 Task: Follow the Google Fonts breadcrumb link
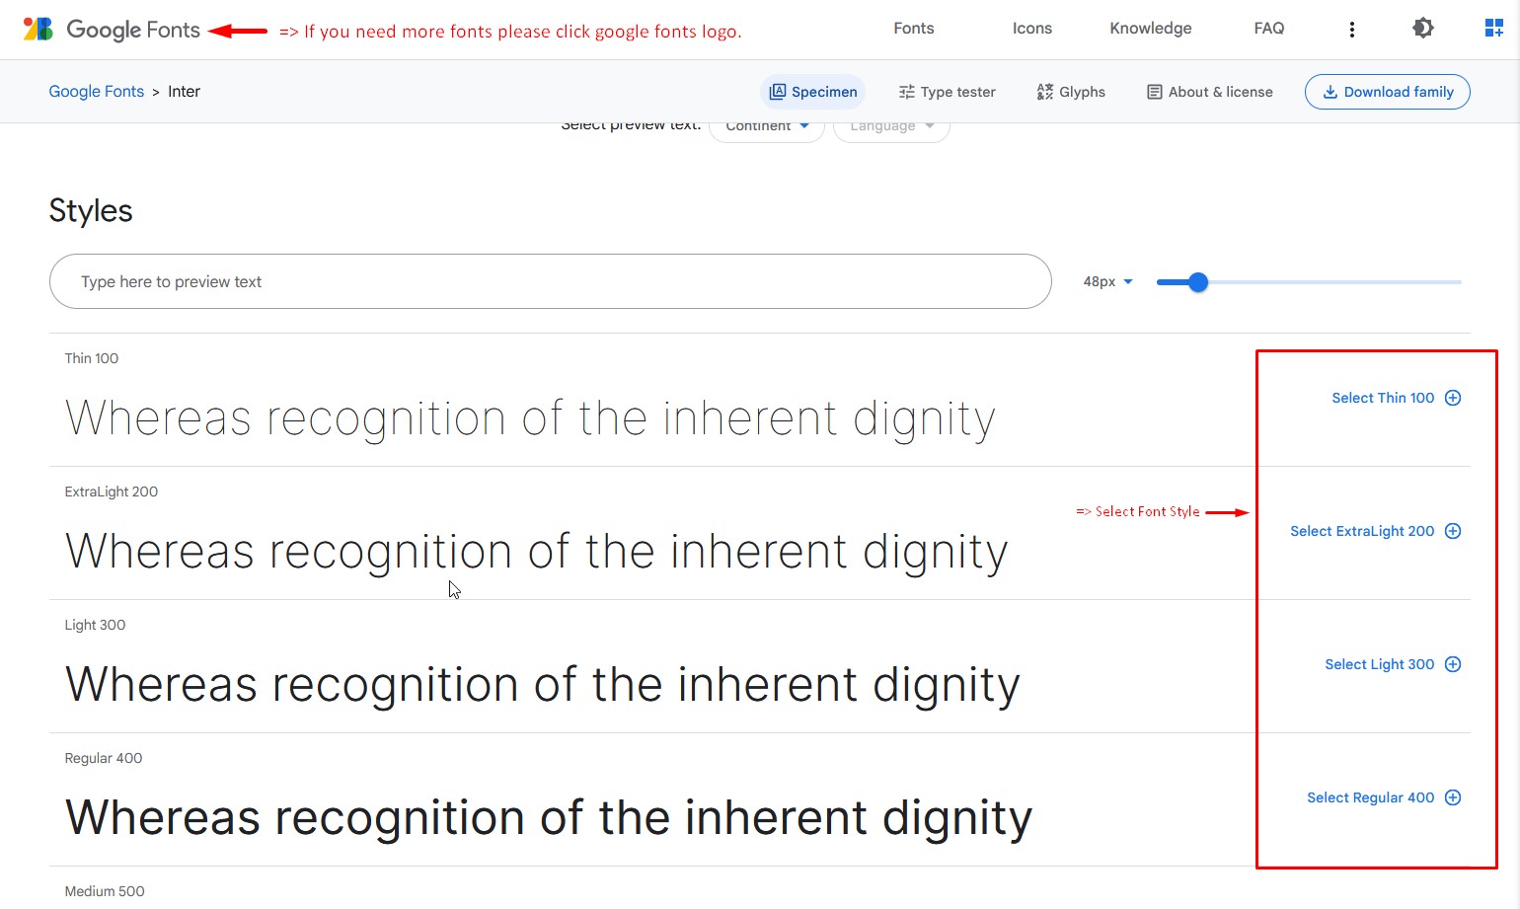[x=97, y=92]
